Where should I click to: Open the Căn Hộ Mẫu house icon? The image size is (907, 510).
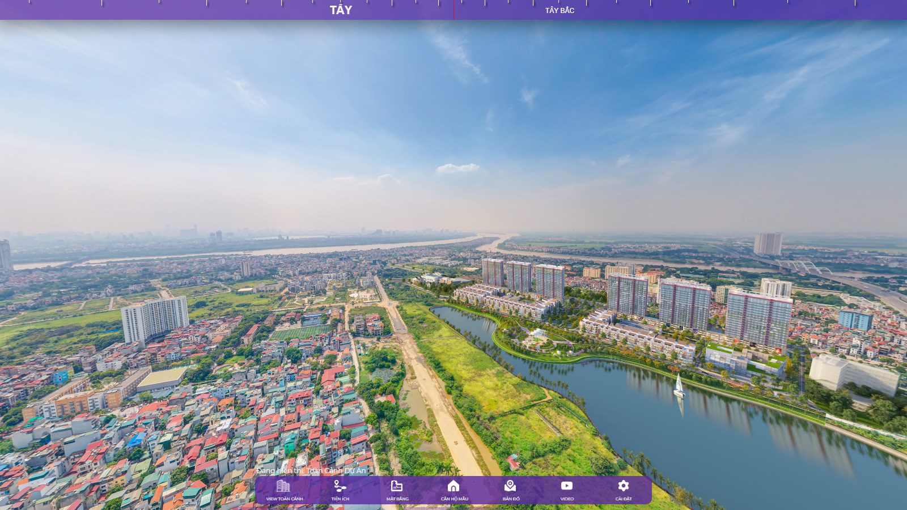452,485
